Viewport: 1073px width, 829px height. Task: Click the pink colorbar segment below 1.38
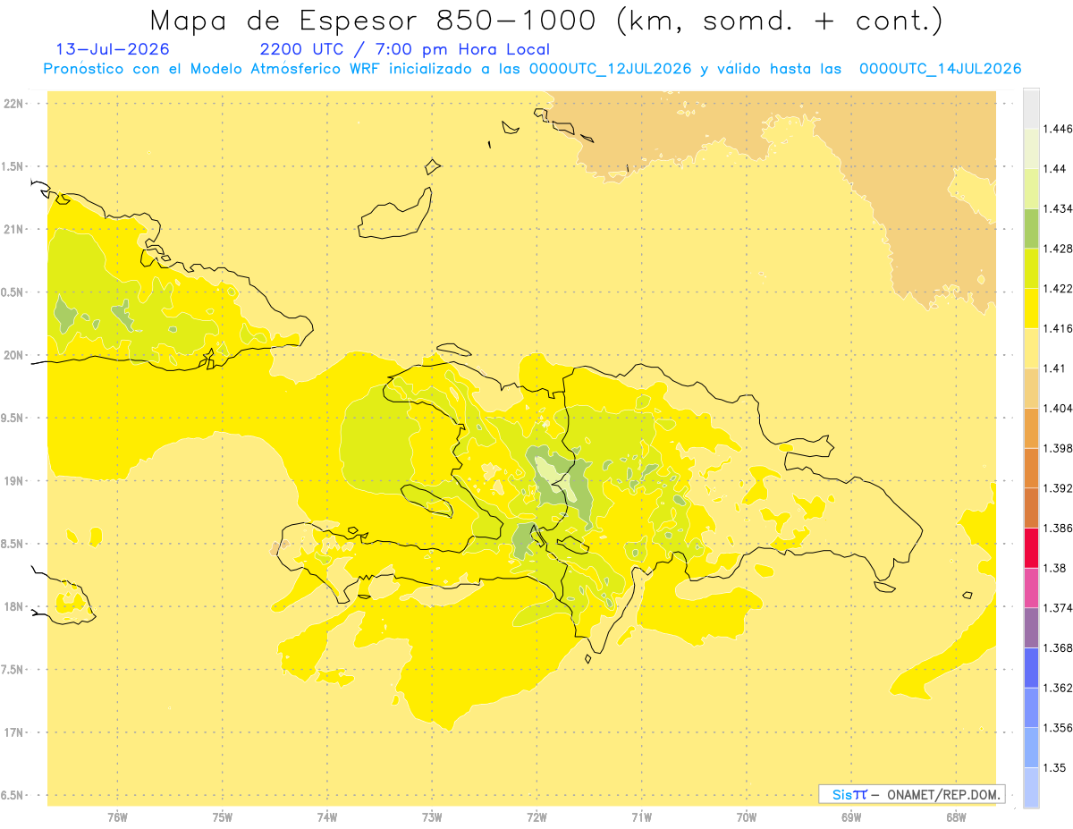point(1031,587)
